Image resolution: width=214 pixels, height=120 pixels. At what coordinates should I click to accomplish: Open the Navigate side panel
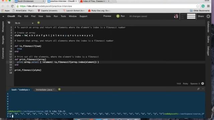[x=3, y=40]
